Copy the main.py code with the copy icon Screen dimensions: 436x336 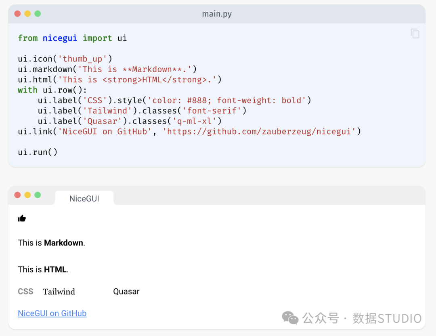[415, 34]
